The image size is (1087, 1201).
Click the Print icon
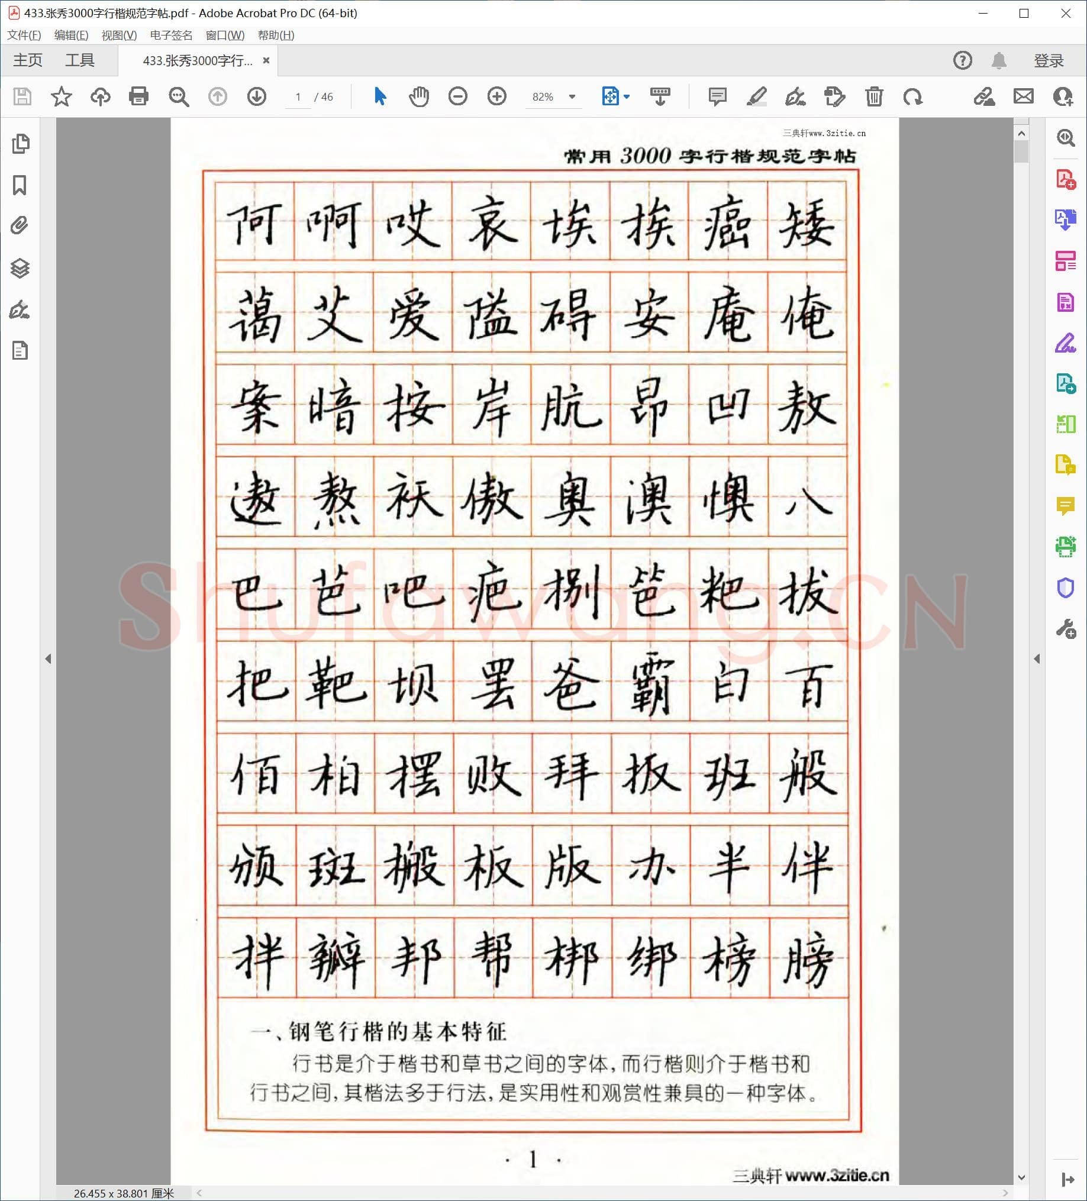(139, 96)
